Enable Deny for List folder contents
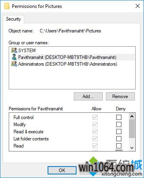Image resolution: width=144 pixels, height=178 pixels. [119, 138]
